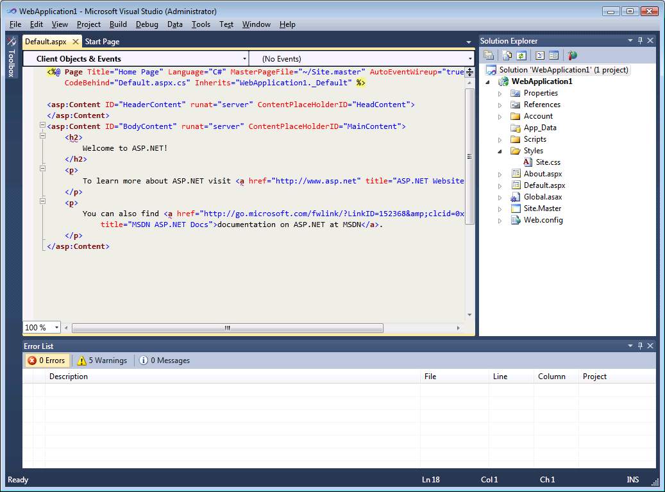Viewport: 665px width, 492px height.
Task: Expand the Account folder in the tree
Action: [x=500, y=116]
